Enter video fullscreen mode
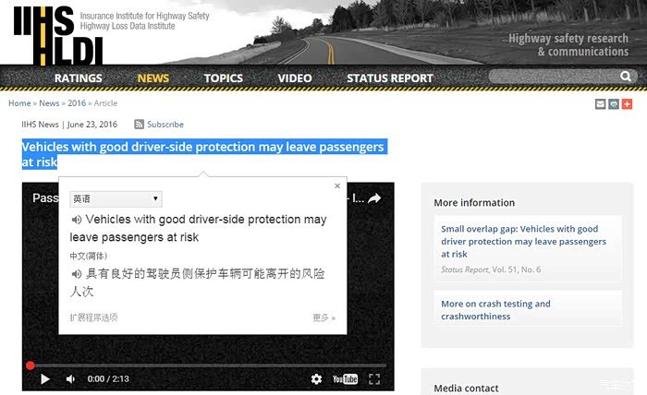Screen dimensions: 647x395 coord(374,379)
